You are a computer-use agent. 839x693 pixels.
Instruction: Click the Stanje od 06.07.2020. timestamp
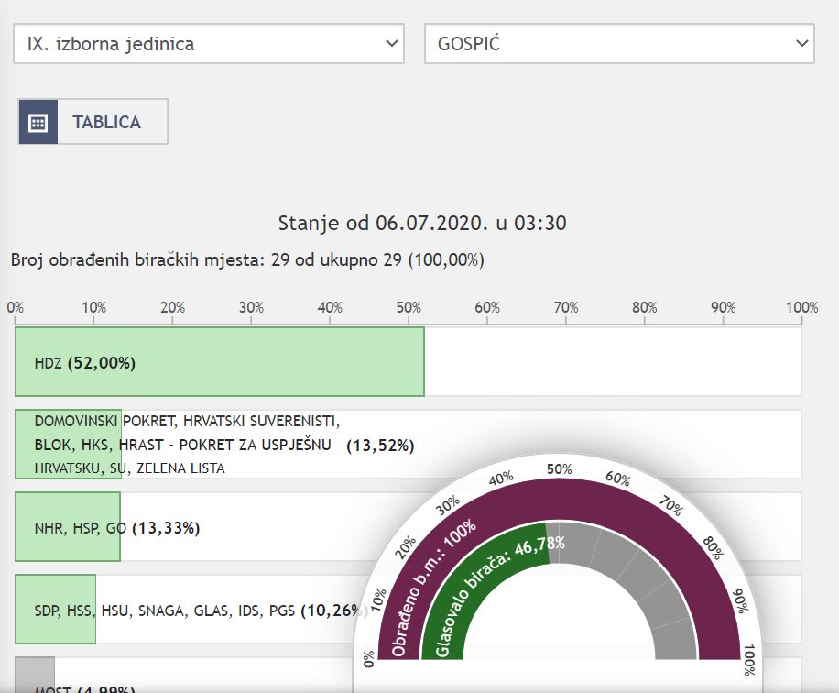pyautogui.click(x=421, y=223)
